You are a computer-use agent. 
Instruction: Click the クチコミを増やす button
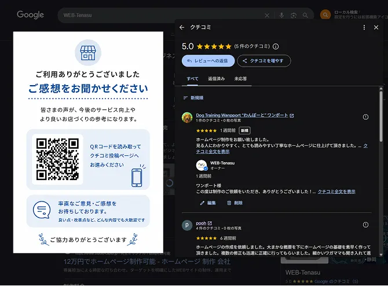tap(263, 61)
